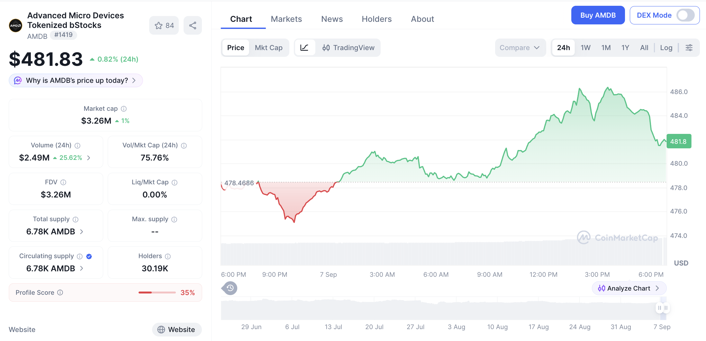This screenshot has height=341, width=706.
Task: Switch chart to Mkt Cap view
Action: coord(269,48)
